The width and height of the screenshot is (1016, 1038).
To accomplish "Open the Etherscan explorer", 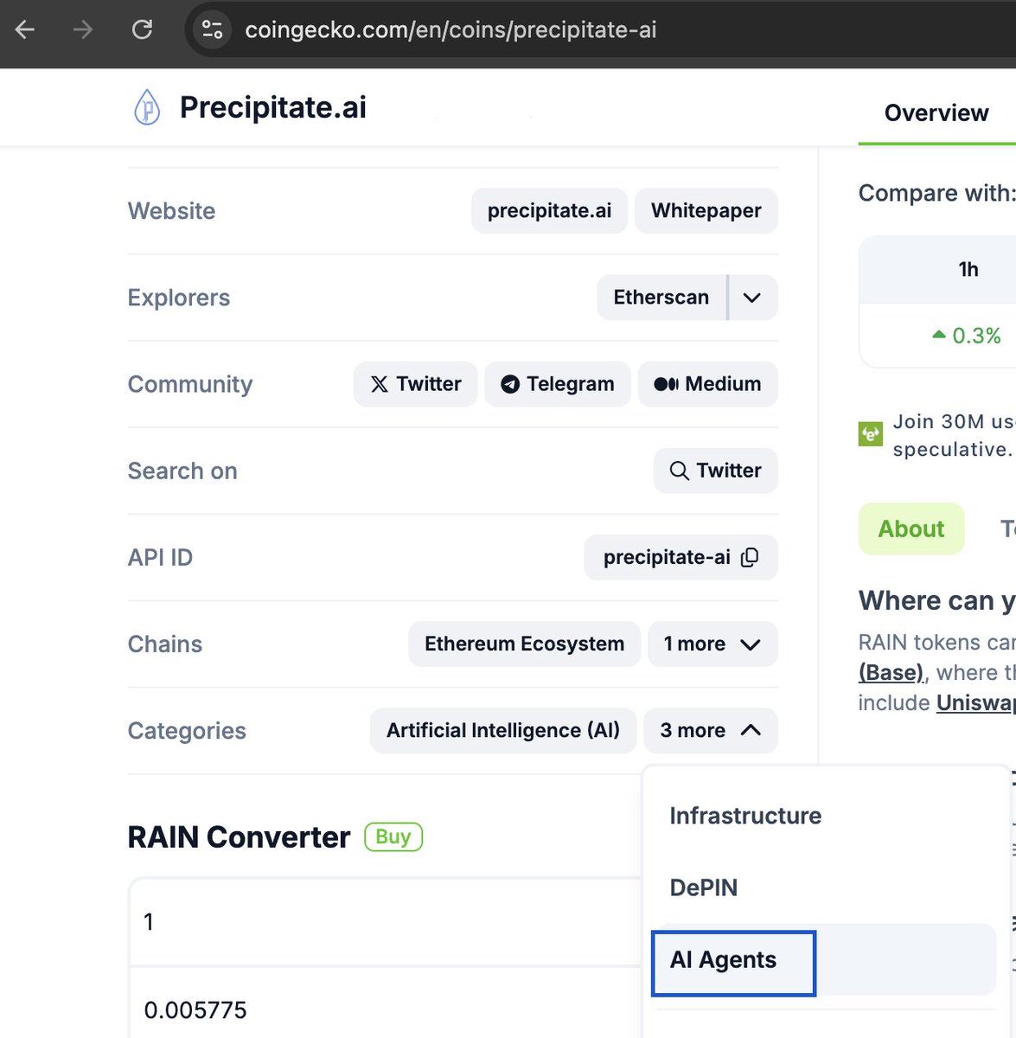I will point(661,298).
